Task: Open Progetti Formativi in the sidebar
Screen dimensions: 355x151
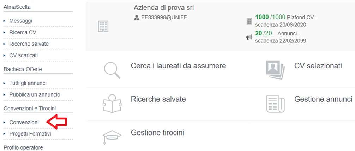Action: click(x=30, y=134)
